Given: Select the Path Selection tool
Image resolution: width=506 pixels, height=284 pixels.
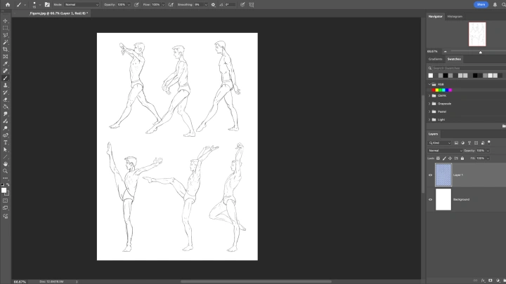Looking at the screenshot, I should click(x=5, y=150).
